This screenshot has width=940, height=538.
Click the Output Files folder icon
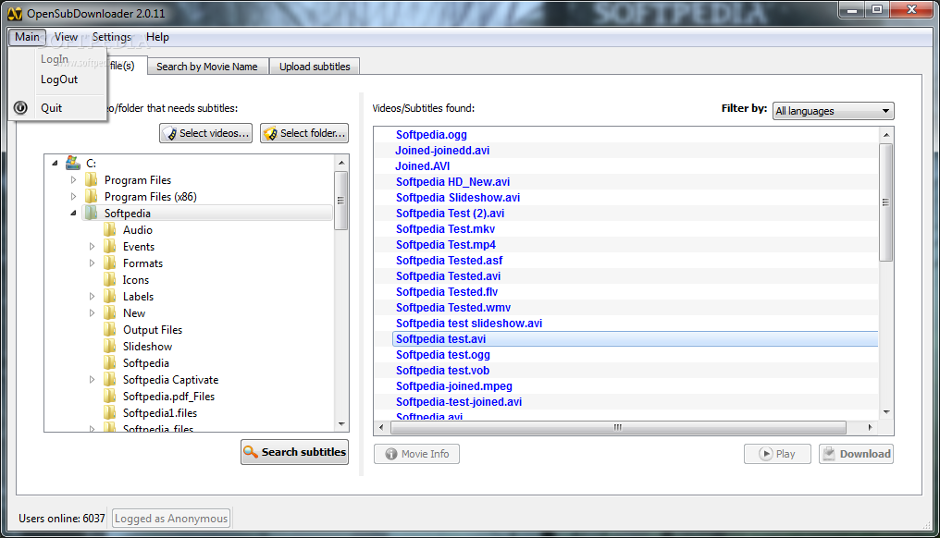tap(110, 329)
